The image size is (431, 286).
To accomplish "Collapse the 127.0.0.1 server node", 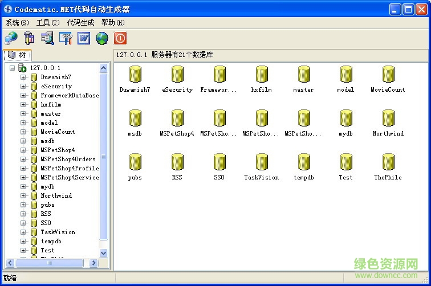I will coord(12,68).
